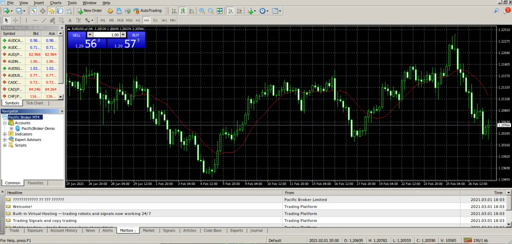Switch timeframe to M1
Screen dimensions: 512x244
[x=103, y=20]
